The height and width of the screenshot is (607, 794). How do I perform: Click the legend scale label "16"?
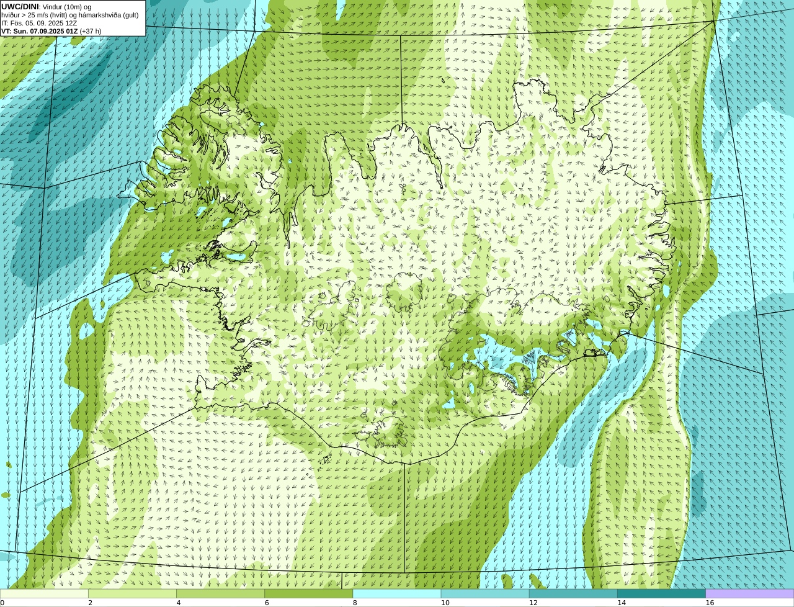(710, 603)
